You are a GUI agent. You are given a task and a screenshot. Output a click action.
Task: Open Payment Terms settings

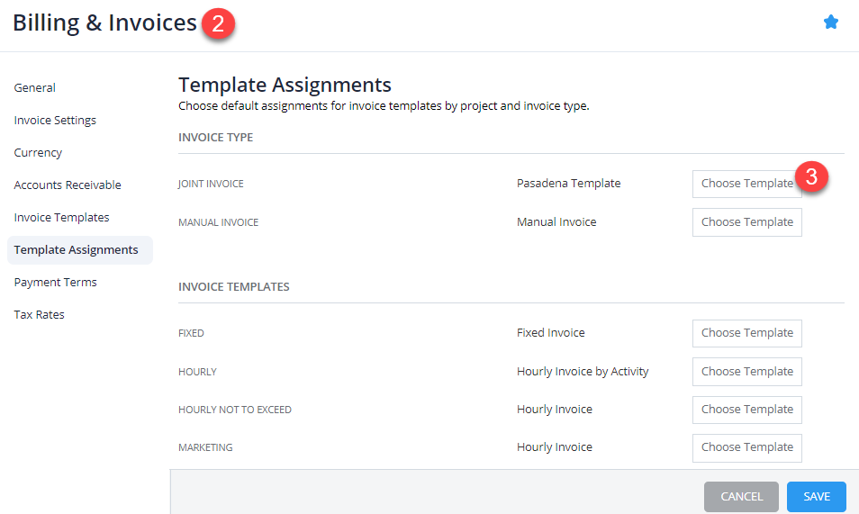click(x=55, y=283)
